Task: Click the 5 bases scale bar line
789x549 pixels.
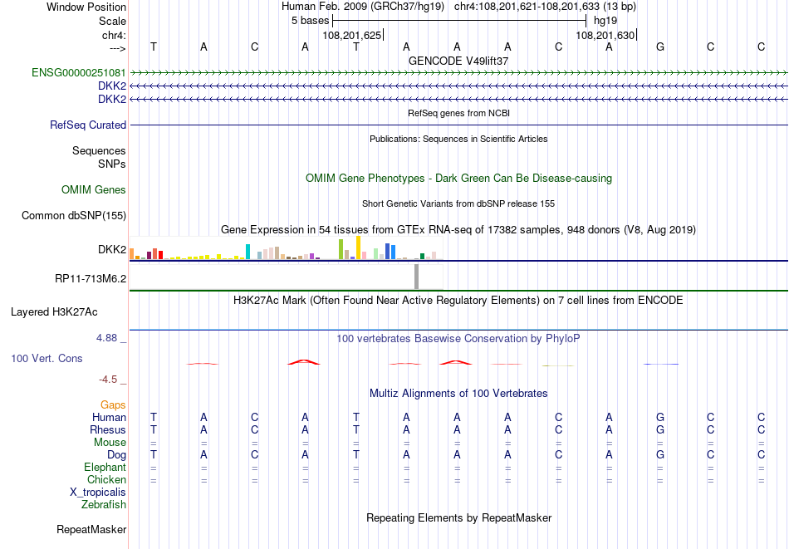Action: [459, 21]
